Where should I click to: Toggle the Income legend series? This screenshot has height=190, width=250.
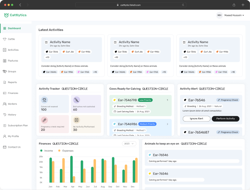point(46,150)
